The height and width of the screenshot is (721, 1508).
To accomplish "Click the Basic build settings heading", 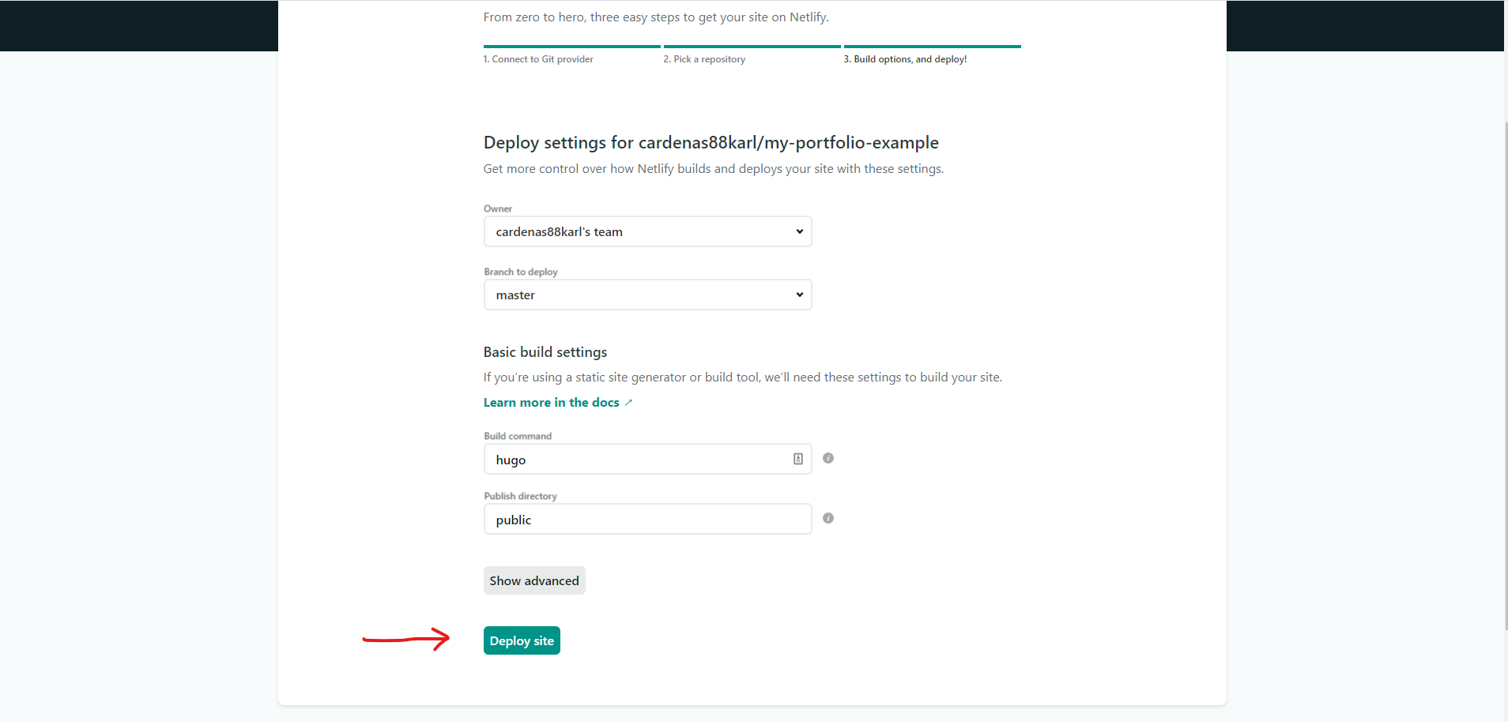I will [x=545, y=352].
